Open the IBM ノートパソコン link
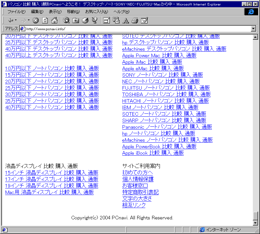This screenshot has height=234, width=260. point(160,107)
